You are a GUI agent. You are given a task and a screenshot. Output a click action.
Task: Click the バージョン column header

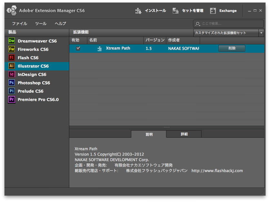[155, 40]
